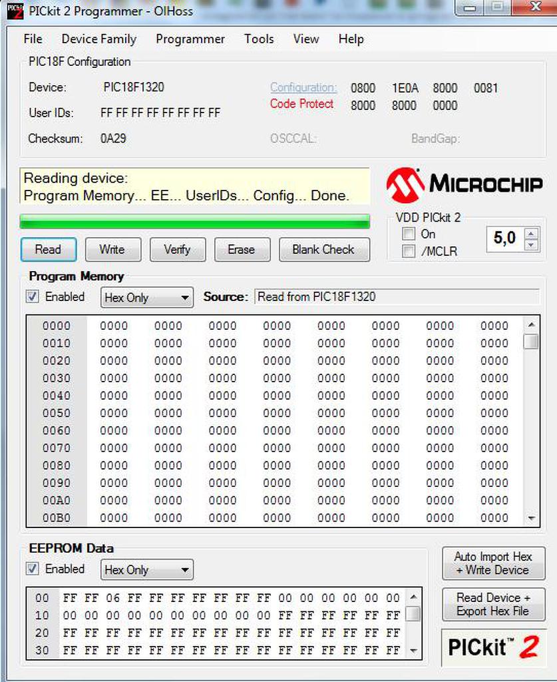Click the device name PIC18F1320

coord(133,87)
